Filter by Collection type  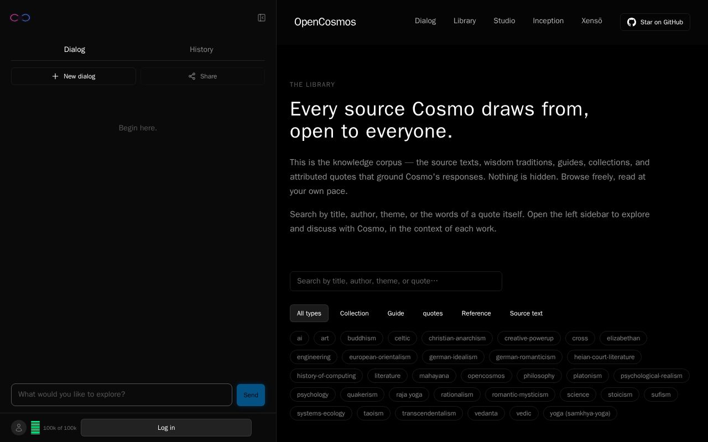click(355, 313)
